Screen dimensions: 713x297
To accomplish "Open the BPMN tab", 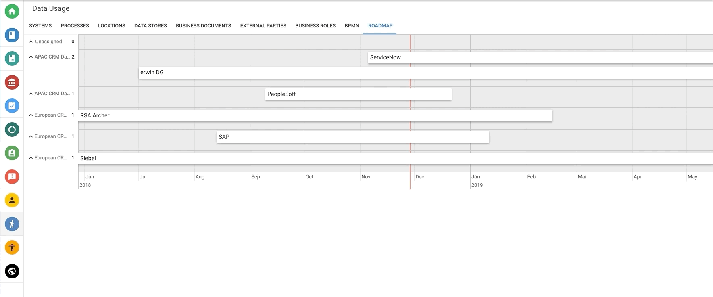I will [352, 26].
